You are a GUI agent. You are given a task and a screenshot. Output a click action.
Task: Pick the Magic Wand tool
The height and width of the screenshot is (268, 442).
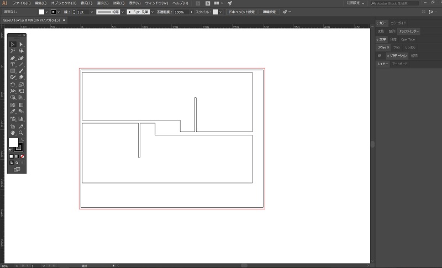point(12,51)
